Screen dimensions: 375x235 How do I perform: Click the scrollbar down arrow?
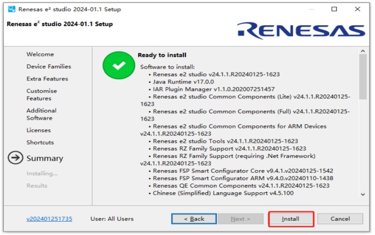(x=363, y=194)
